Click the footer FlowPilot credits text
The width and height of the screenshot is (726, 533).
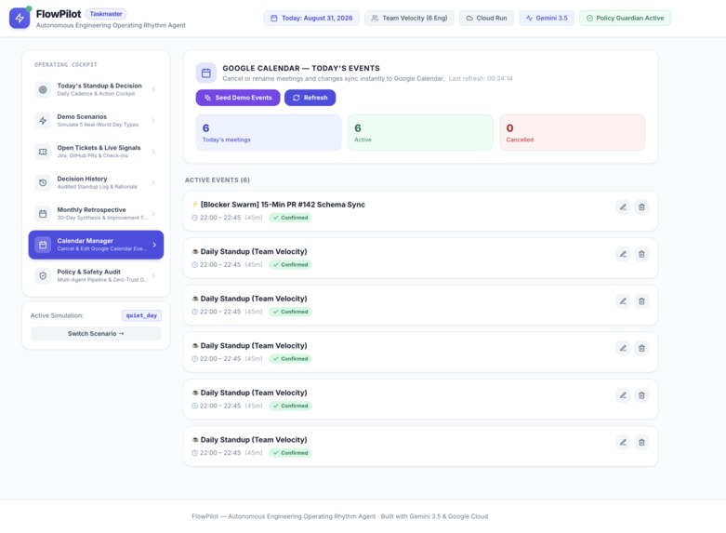click(x=340, y=516)
